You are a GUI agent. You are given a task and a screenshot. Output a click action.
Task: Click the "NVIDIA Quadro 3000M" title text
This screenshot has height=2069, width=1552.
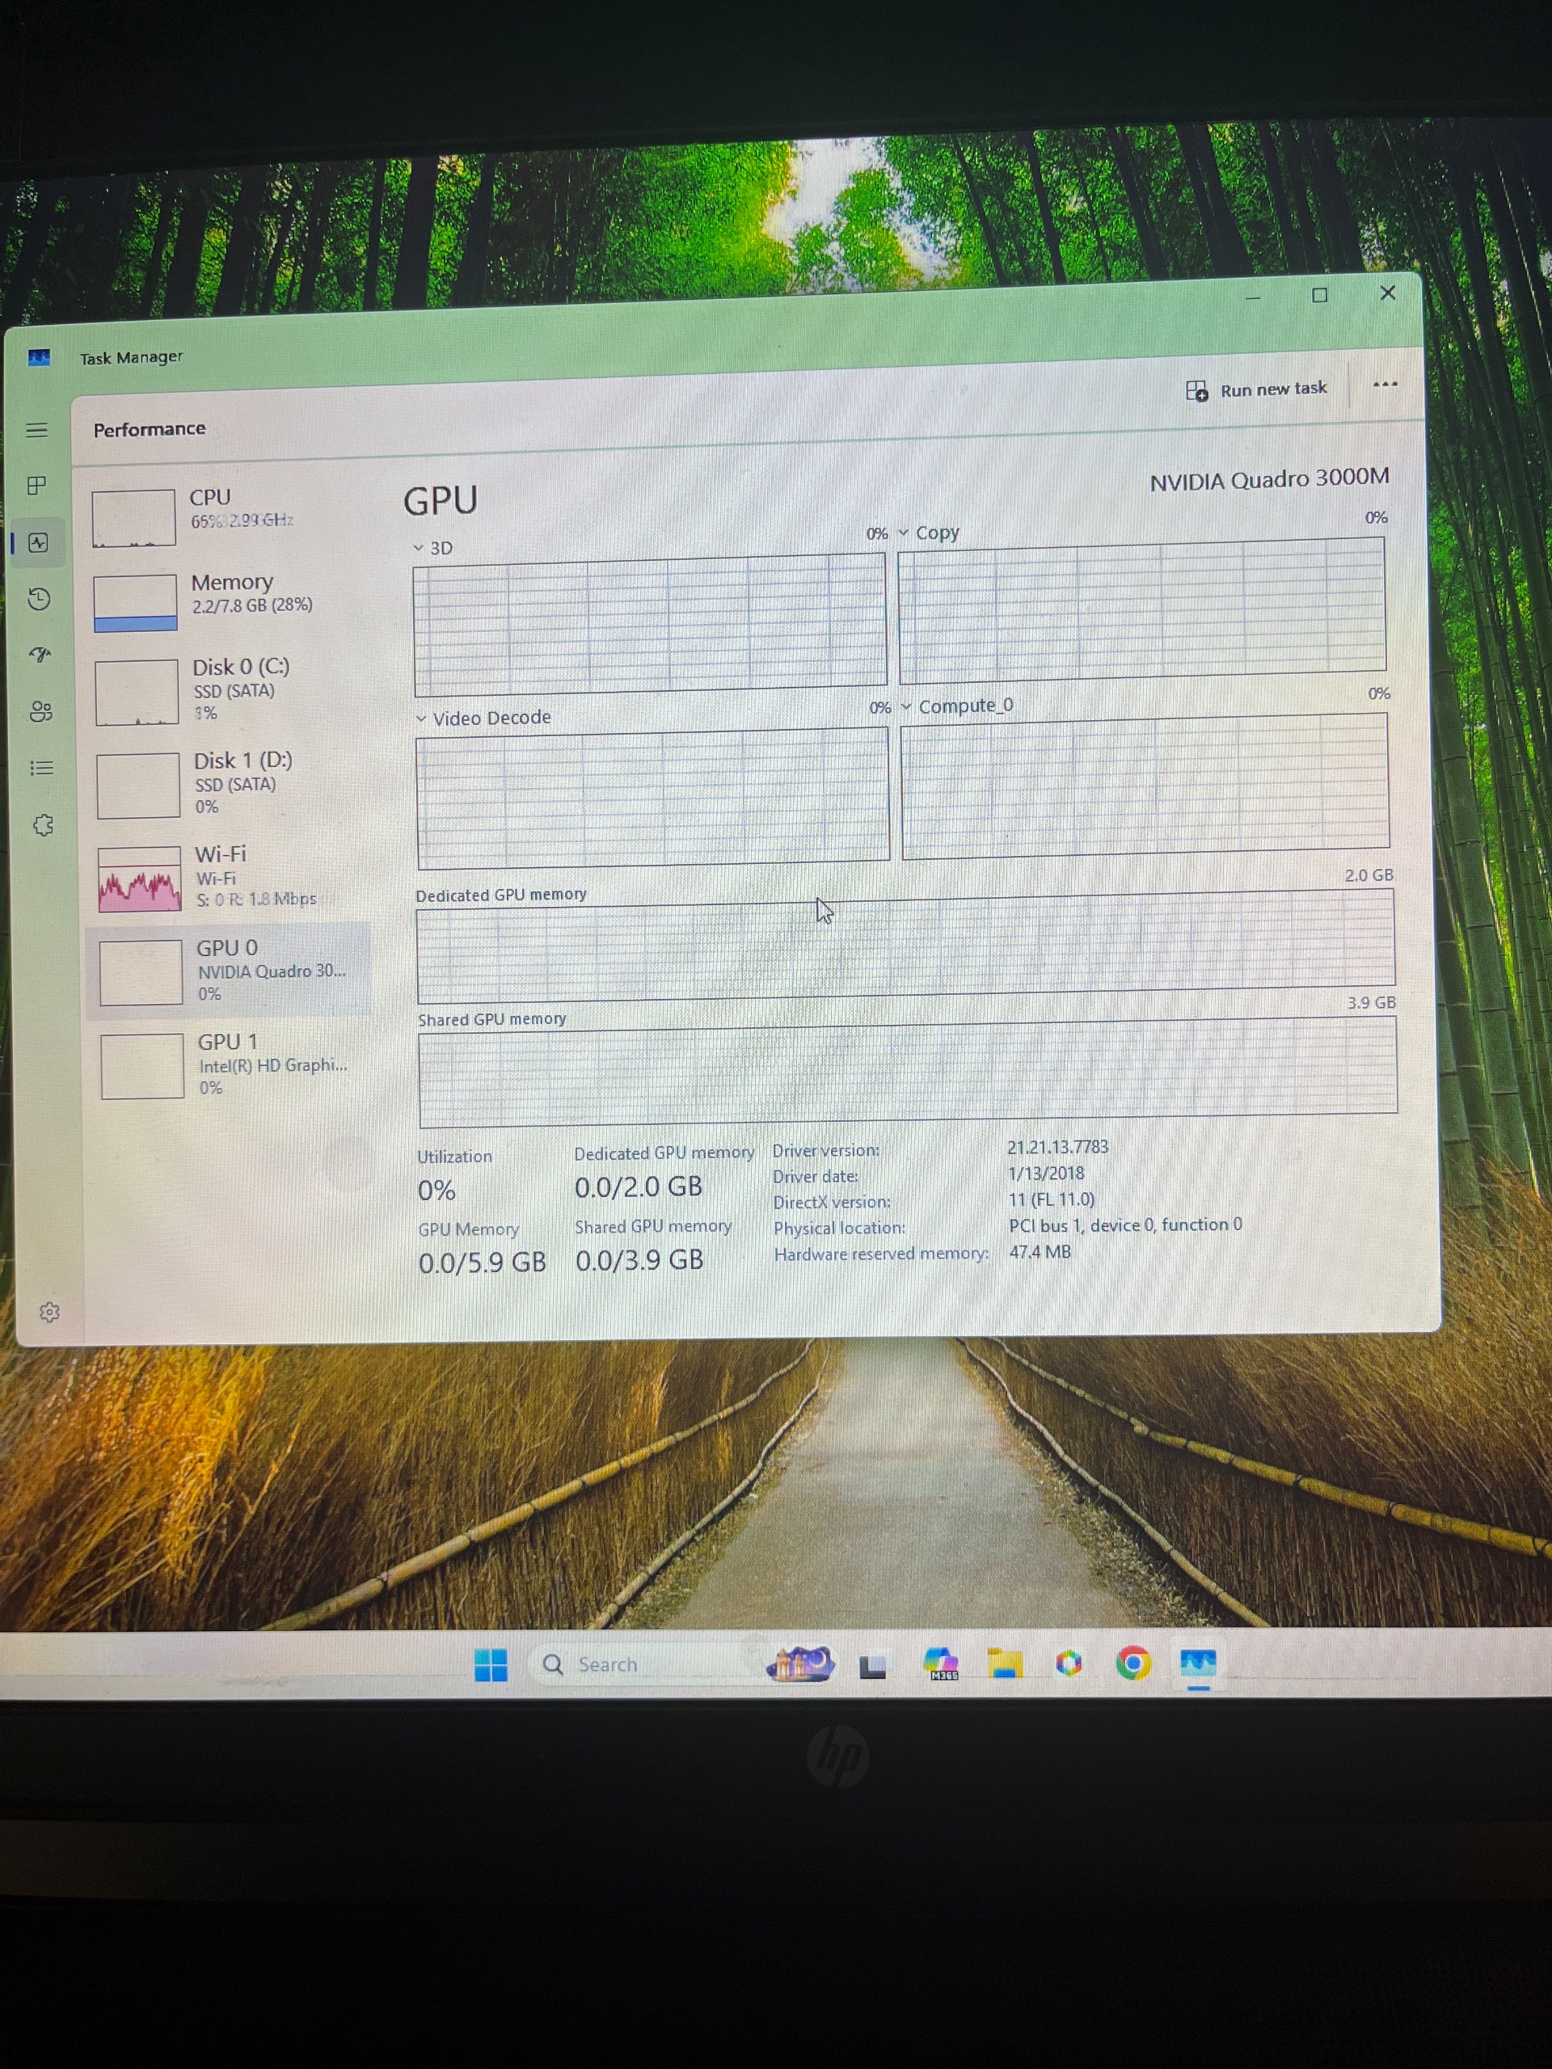pos(1269,479)
